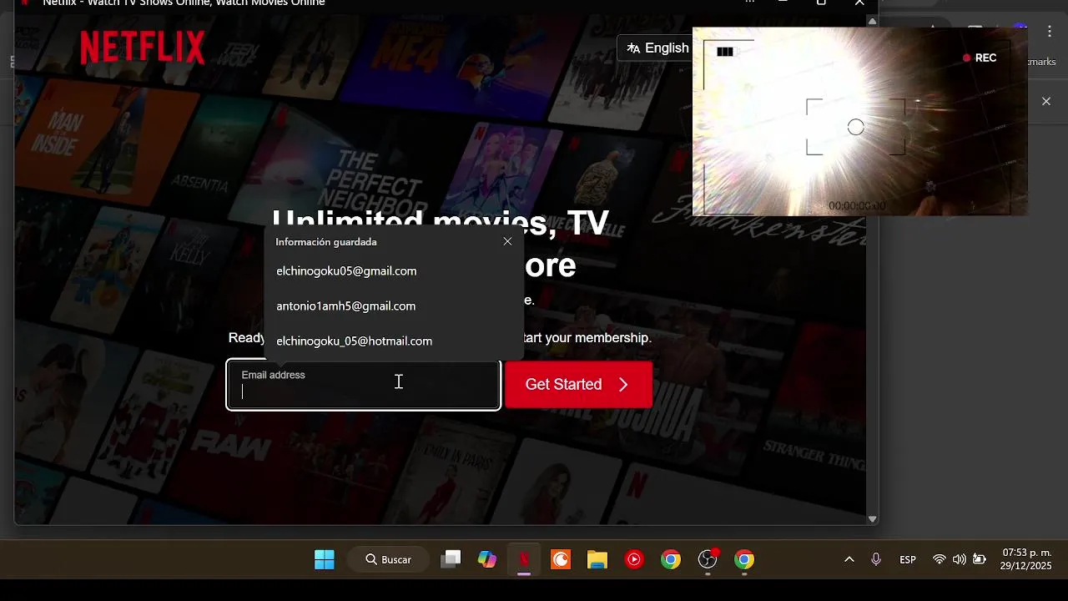Focus the Email address field
1068x601 pixels.
coord(364,385)
